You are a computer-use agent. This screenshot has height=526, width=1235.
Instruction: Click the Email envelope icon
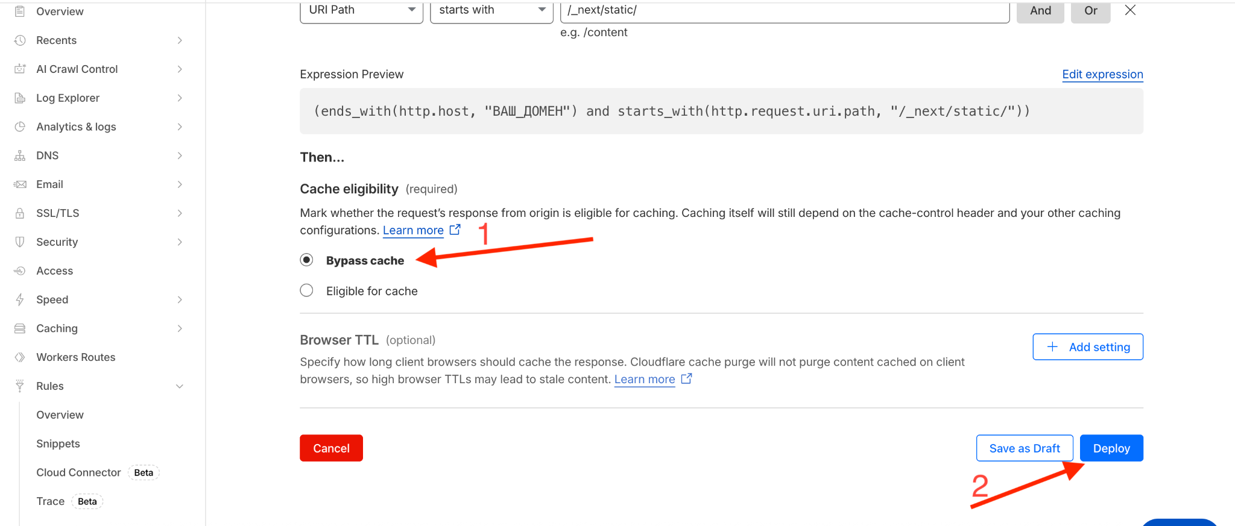click(20, 184)
